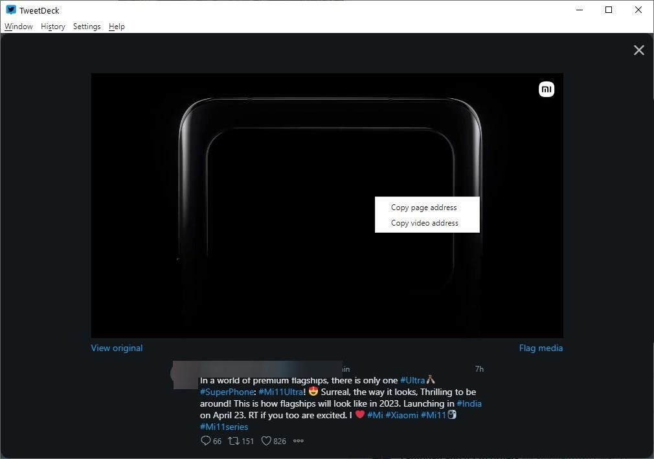Click the reply icon with 66 replies
The image size is (654, 459).
tap(206, 441)
